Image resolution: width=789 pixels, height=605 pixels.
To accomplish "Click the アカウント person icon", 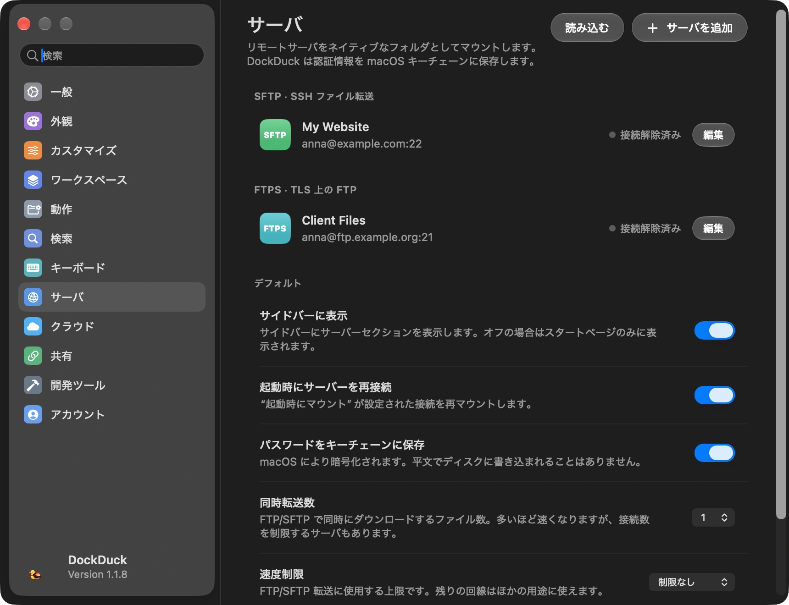I will 33,415.
